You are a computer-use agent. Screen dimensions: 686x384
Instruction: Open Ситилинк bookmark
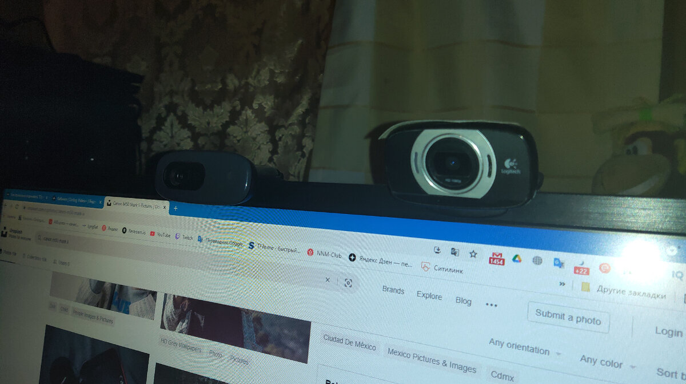point(442,268)
